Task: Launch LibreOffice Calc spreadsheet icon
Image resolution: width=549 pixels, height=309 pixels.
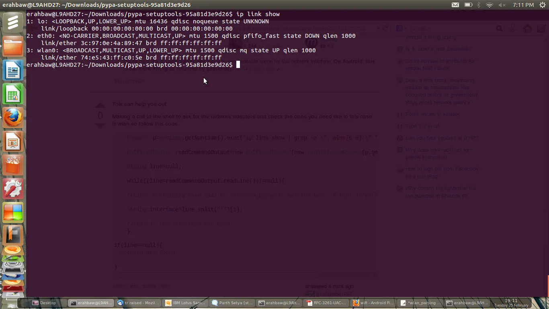Action: coord(13,94)
